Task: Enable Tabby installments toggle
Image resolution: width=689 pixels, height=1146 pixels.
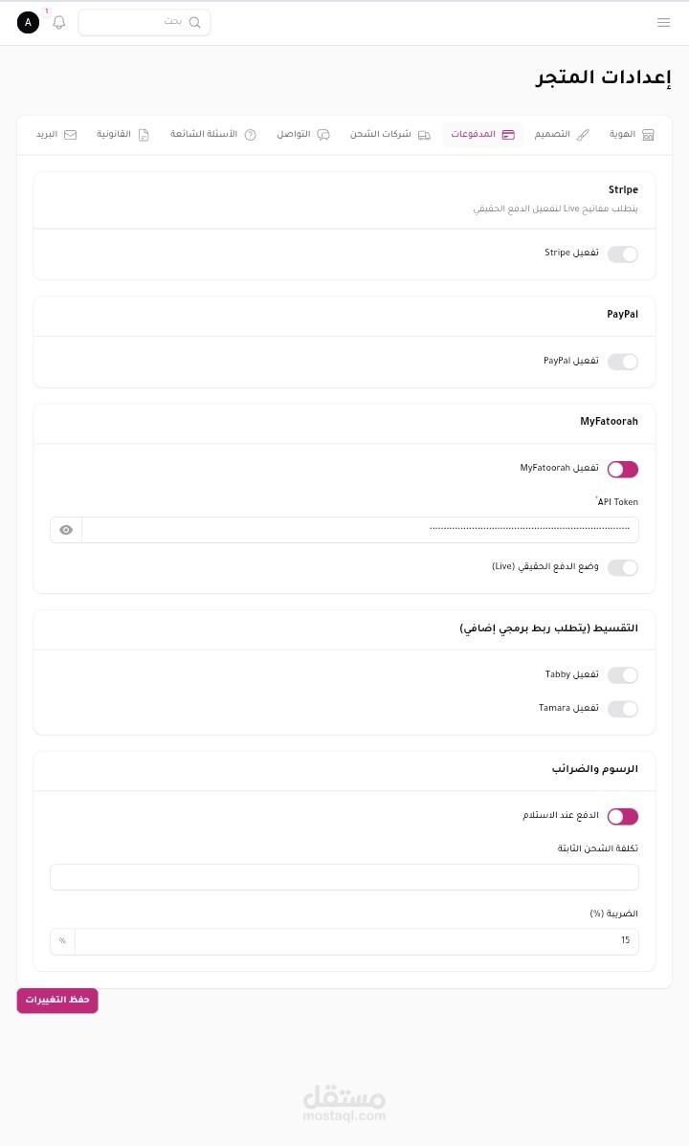Action: 623,675
